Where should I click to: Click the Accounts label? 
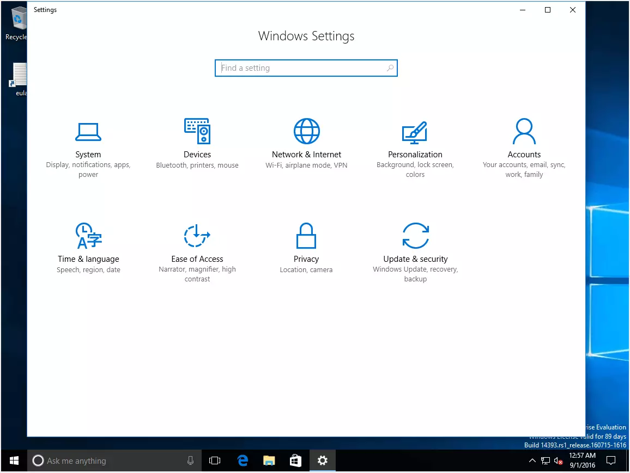click(524, 155)
